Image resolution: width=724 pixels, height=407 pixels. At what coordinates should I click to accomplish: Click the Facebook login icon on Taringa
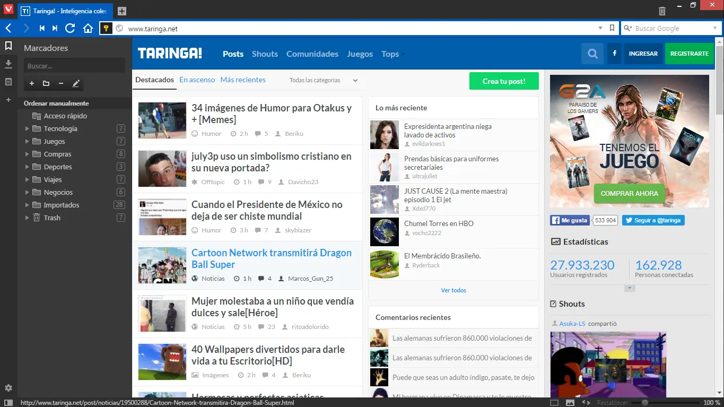614,54
